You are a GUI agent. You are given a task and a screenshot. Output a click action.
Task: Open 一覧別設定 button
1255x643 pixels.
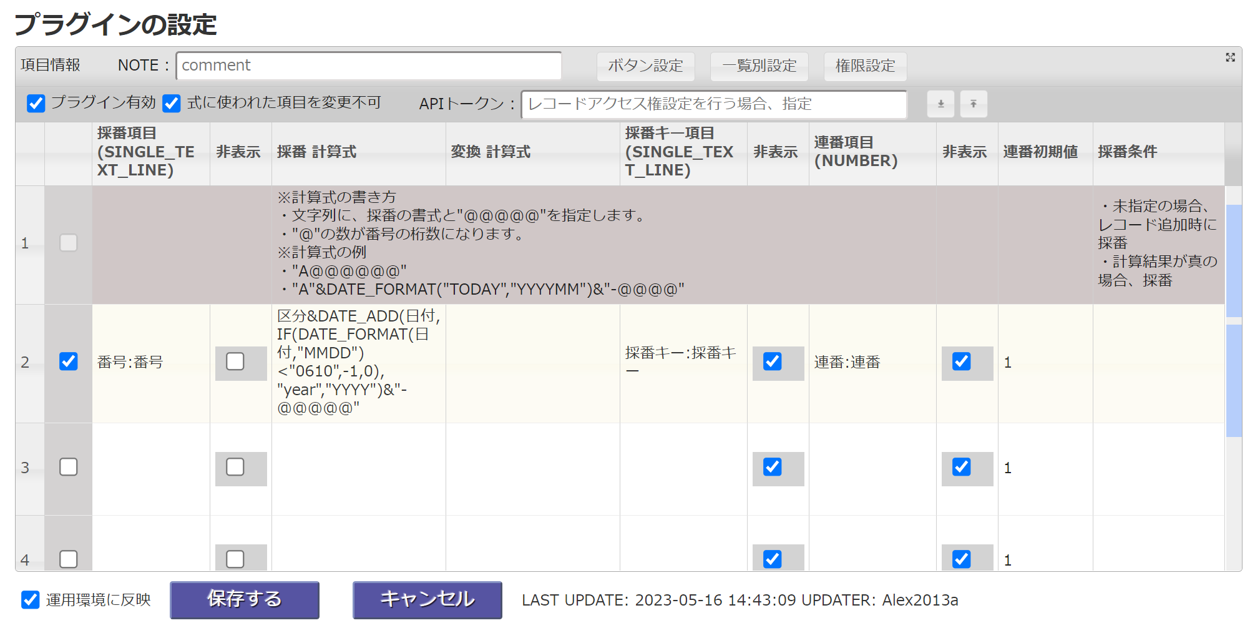click(759, 66)
